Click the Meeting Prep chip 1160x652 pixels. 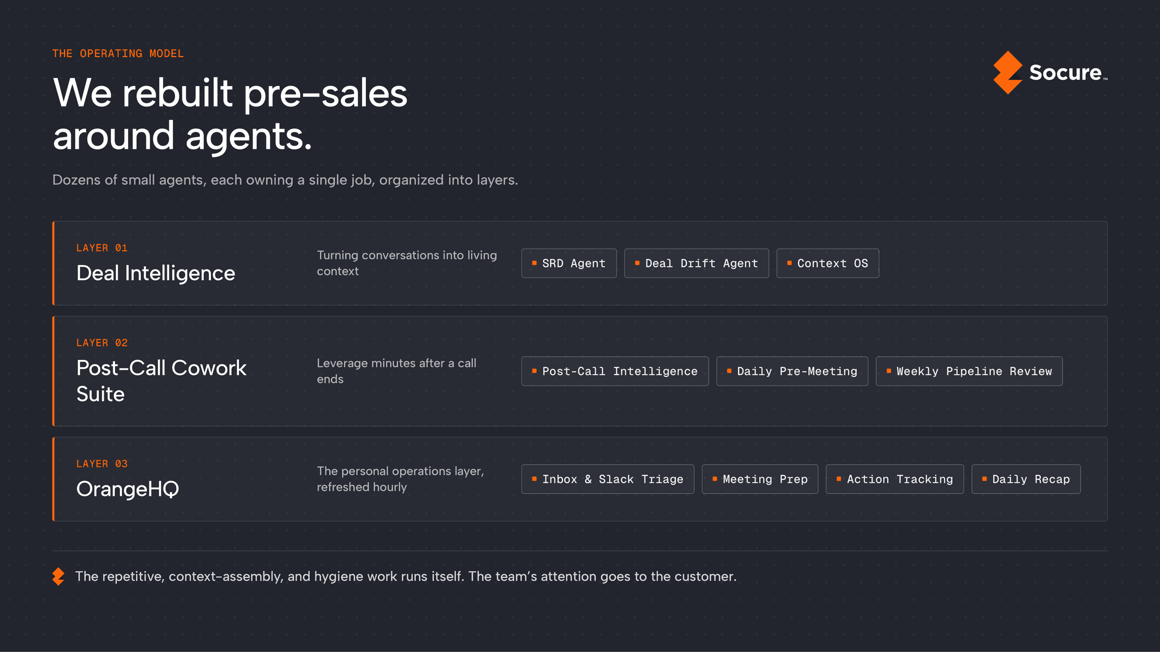pos(760,479)
